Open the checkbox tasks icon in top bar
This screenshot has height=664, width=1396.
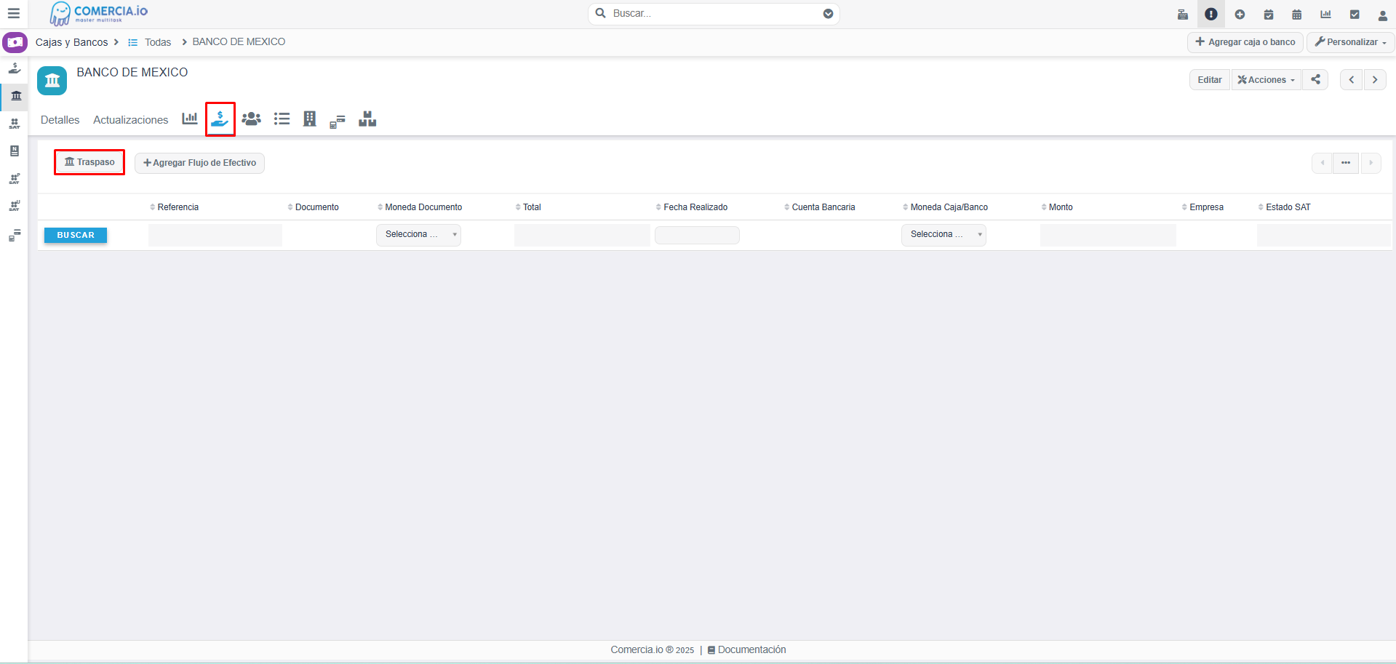coord(1355,15)
